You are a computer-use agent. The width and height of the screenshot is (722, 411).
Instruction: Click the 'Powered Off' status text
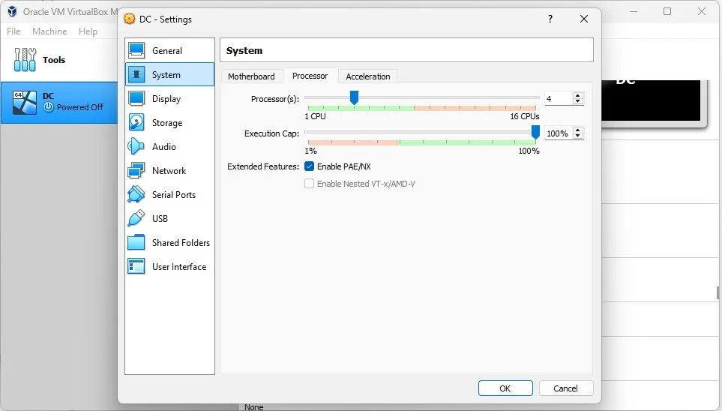pyautogui.click(x=80, y=107)
